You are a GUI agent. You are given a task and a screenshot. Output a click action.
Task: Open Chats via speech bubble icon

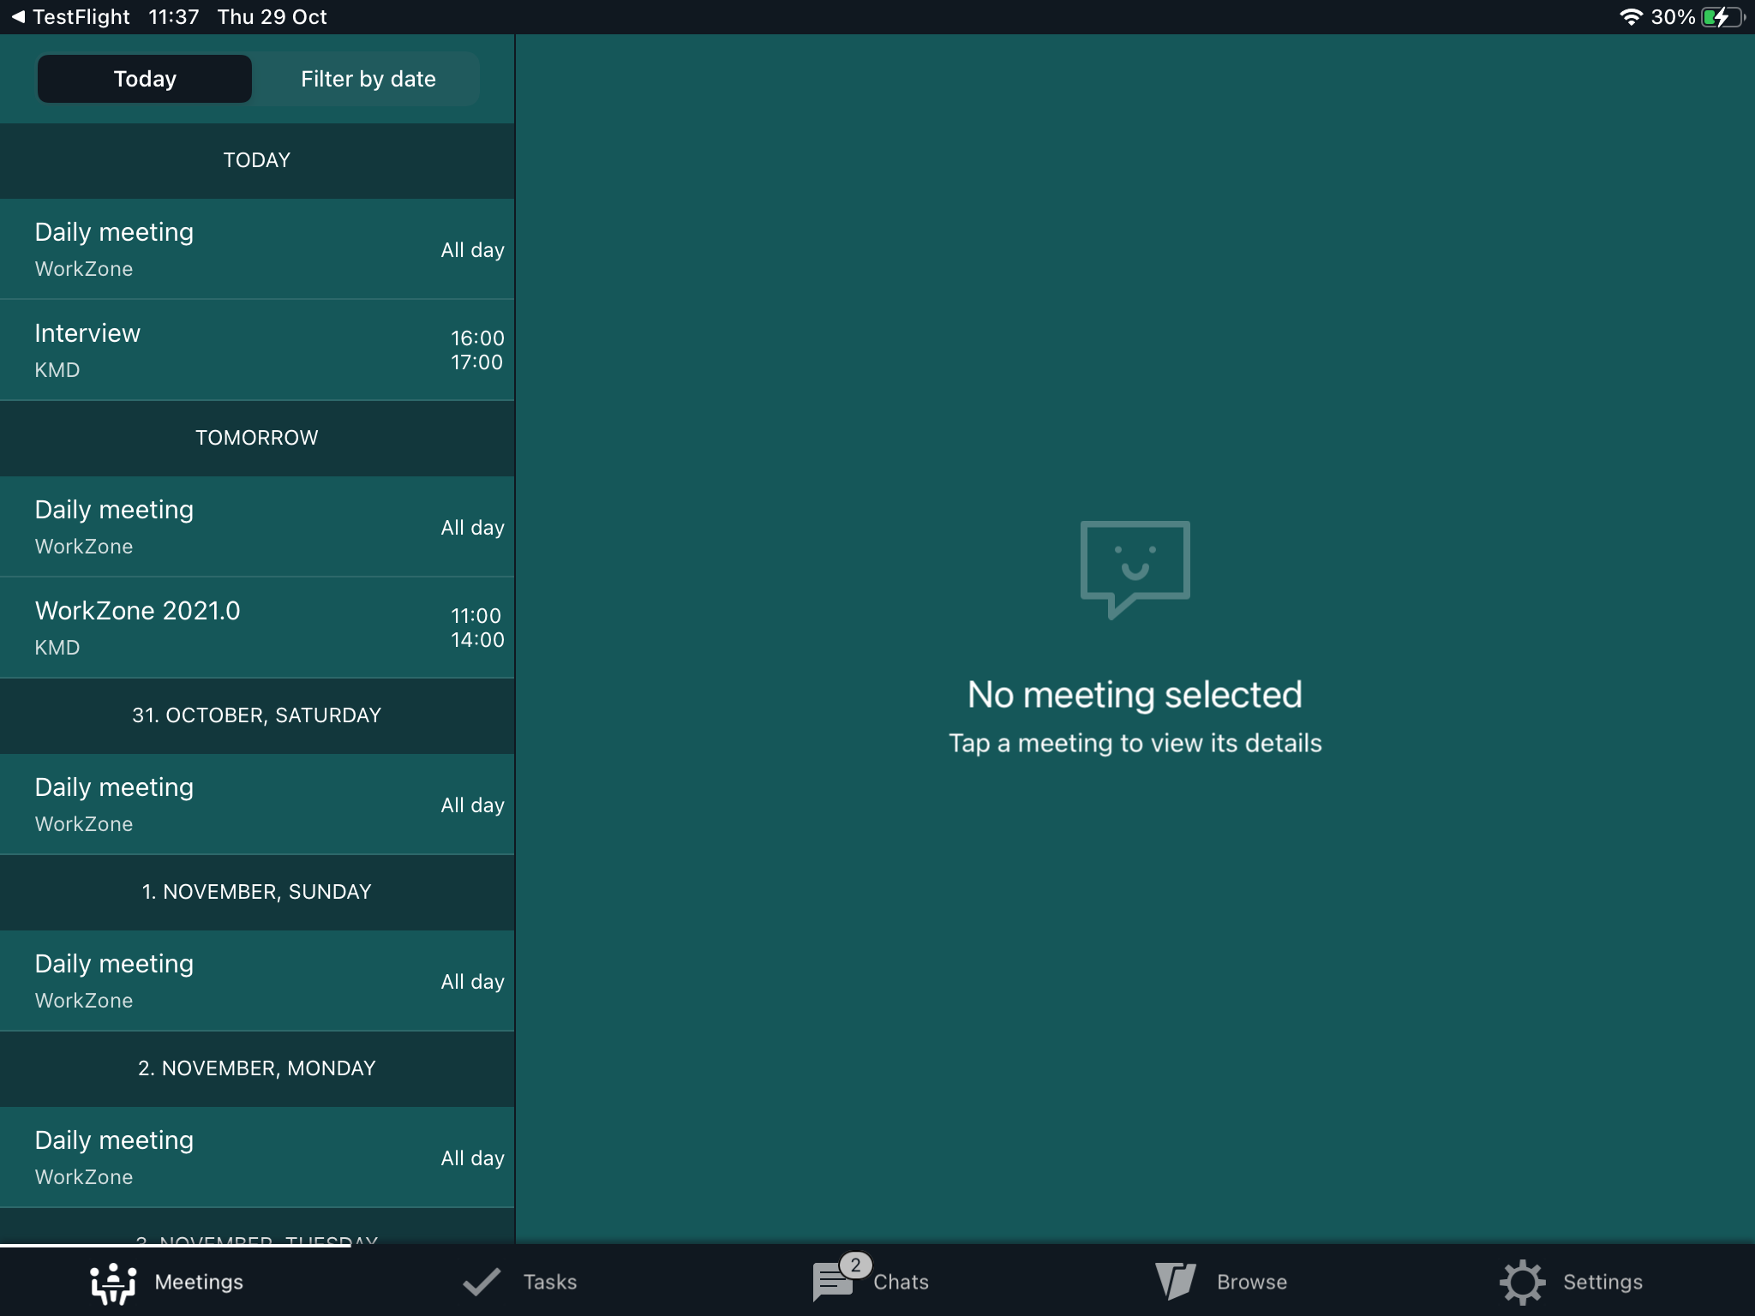click(831, 1284)
